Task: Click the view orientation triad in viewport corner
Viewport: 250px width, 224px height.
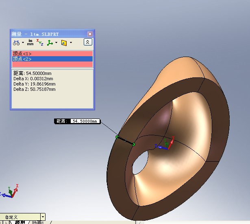Action: point(9,191)
